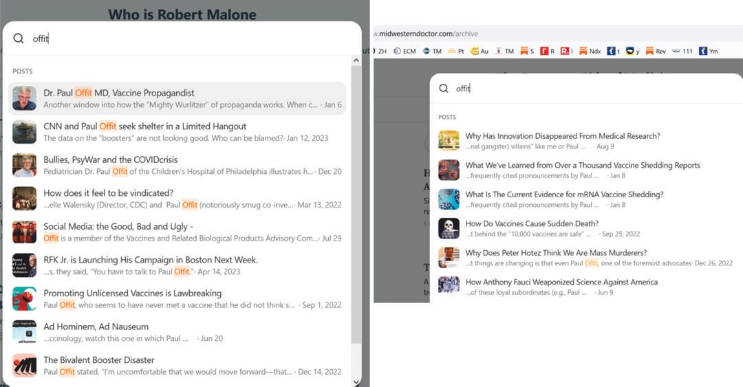
Task: Open the TM bookmark next to ECM
Action: click(431, 51)
